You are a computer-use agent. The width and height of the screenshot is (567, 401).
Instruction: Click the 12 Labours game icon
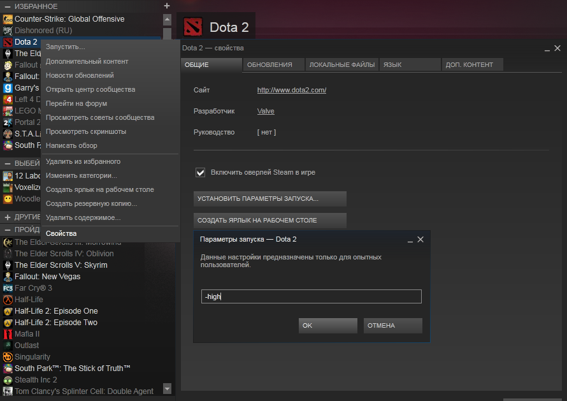[x=8, y=176]
